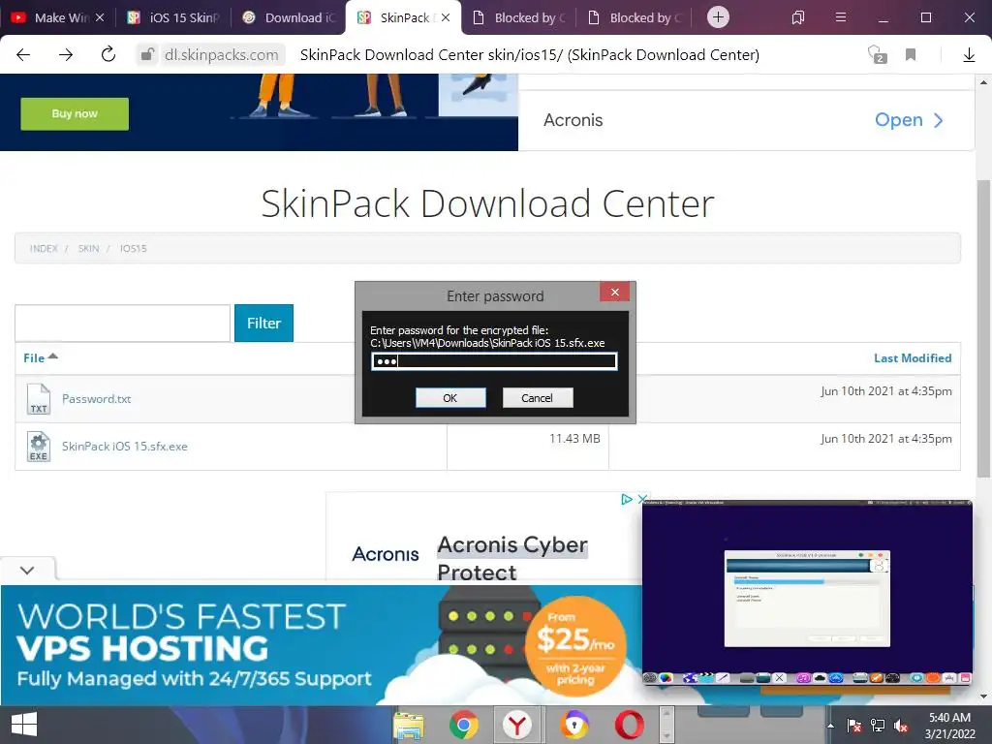Download SkinPack iOS 15.sfx.exe link
Image resolution: width=992 pixels, height=744 pixels.
[125, 447]
